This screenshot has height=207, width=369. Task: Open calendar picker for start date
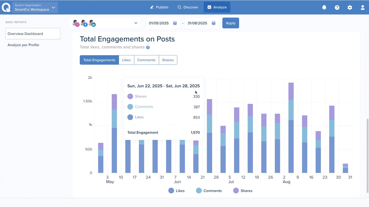coord(175,23)
